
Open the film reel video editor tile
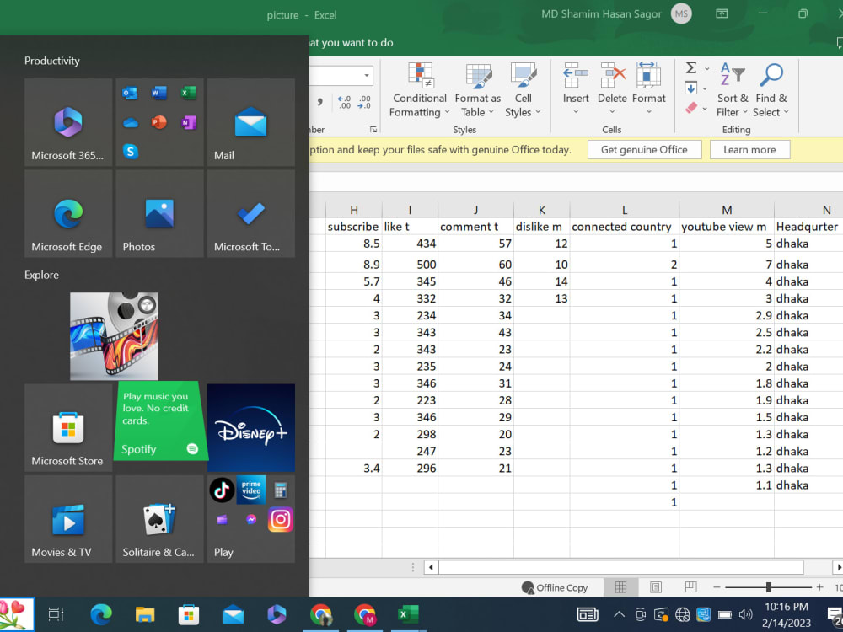pos(114,336)
